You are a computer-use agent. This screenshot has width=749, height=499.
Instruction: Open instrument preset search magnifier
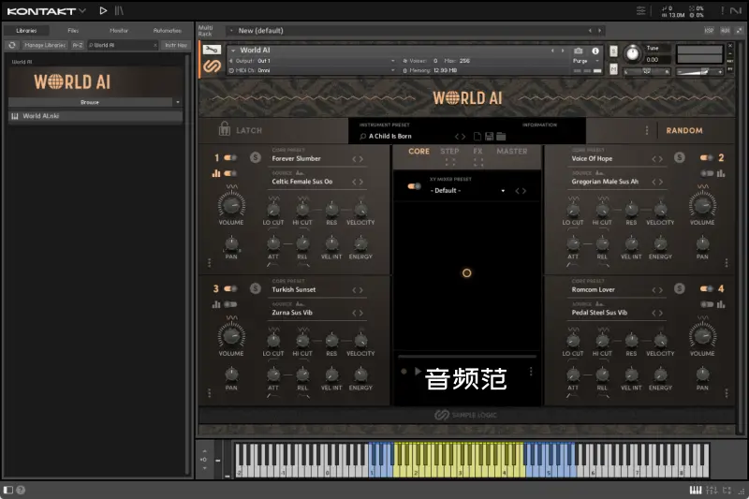362,137
